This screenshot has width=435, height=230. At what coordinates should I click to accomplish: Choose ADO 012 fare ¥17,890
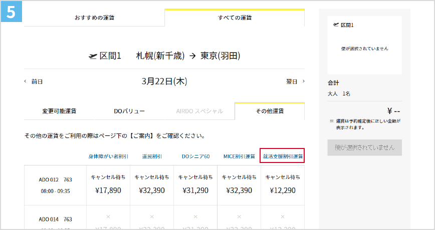coord(108,185)
